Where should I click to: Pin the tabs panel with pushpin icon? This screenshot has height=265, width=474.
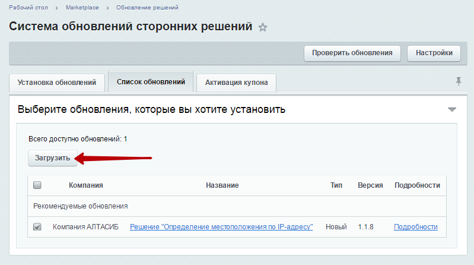pyautogui.click(x=459, y=81)
